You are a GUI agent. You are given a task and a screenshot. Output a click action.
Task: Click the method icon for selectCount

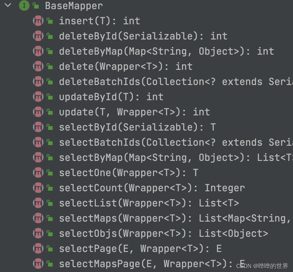(38, 188)
